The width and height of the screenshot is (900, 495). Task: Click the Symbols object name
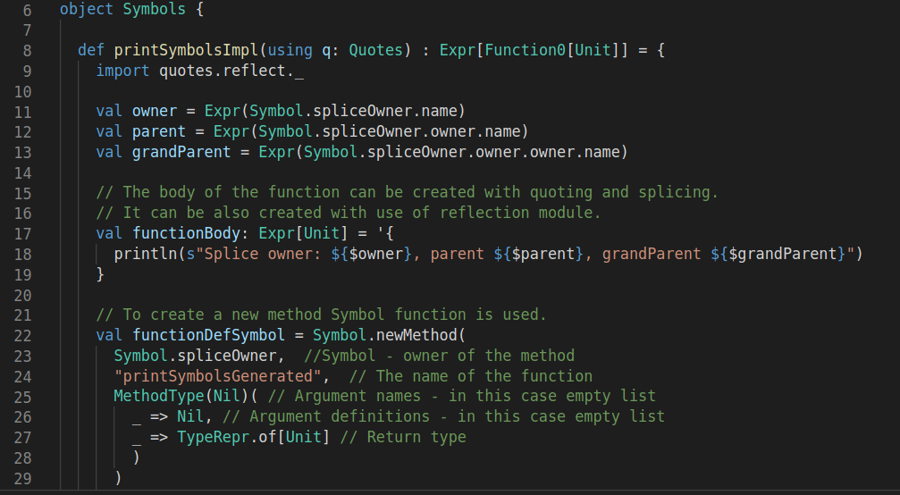[x=154, y=10]
